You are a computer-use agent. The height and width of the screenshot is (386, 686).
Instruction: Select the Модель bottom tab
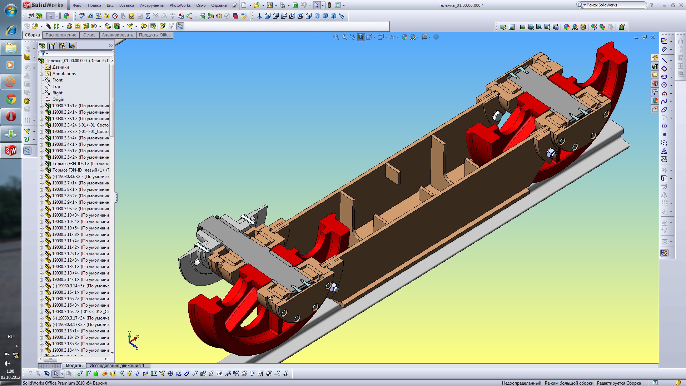pos(74,366)
